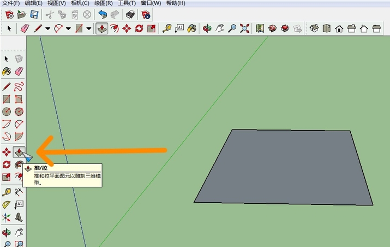The width and height of the screenshot is (390, 247).
Task: Pick the Pie arc tool in the left palette
Action: (19, 137)
